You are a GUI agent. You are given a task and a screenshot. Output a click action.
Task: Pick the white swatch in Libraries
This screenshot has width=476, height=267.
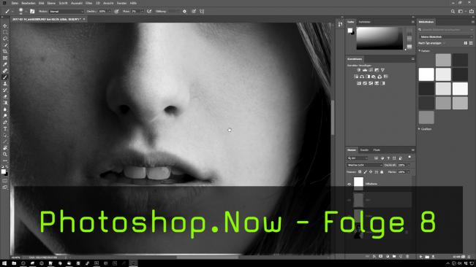tap(426, 74)
